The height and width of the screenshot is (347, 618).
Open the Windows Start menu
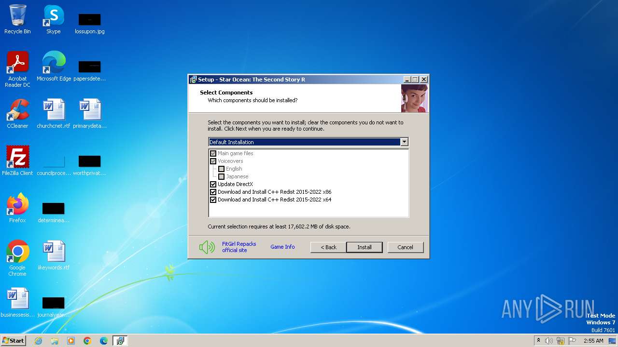13,341
